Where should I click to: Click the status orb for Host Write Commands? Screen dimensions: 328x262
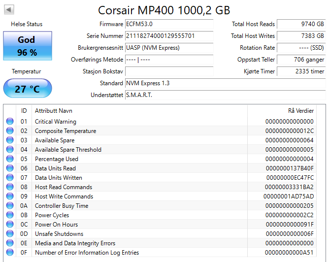(x=10, y=196)
